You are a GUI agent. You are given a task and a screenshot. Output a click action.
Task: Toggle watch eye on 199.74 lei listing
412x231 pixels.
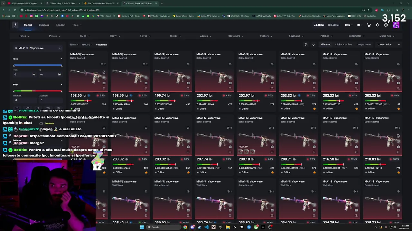coord(188,64)
